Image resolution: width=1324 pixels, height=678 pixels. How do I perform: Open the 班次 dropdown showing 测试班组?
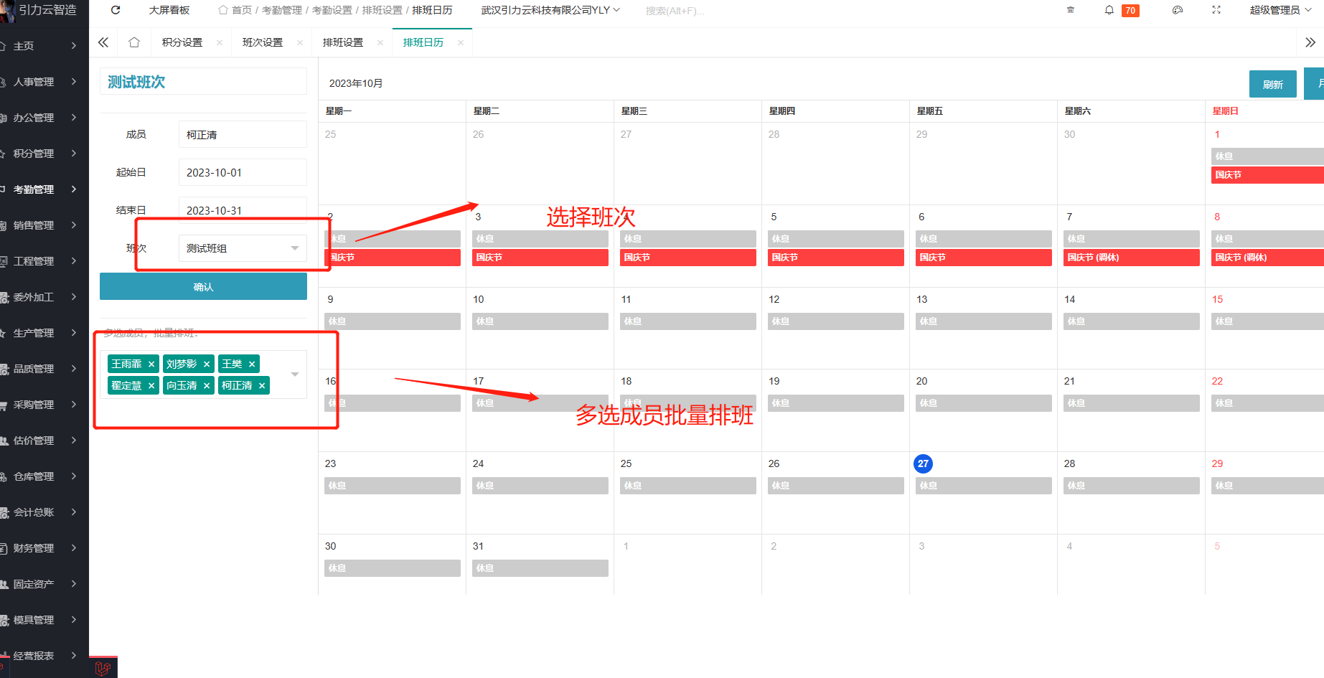(243, 248)
